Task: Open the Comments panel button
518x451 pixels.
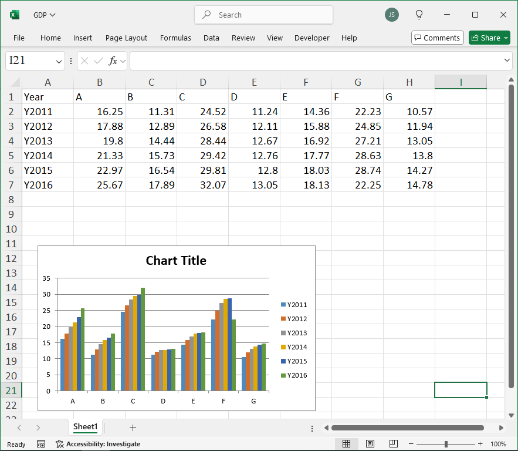Action: click(x=437, y=37)
